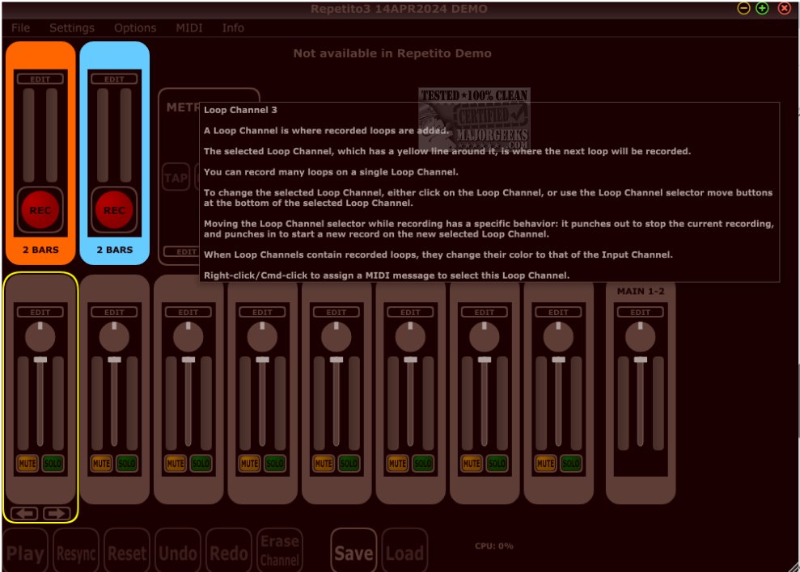Mute the fifth loop channel

point(324,464)
